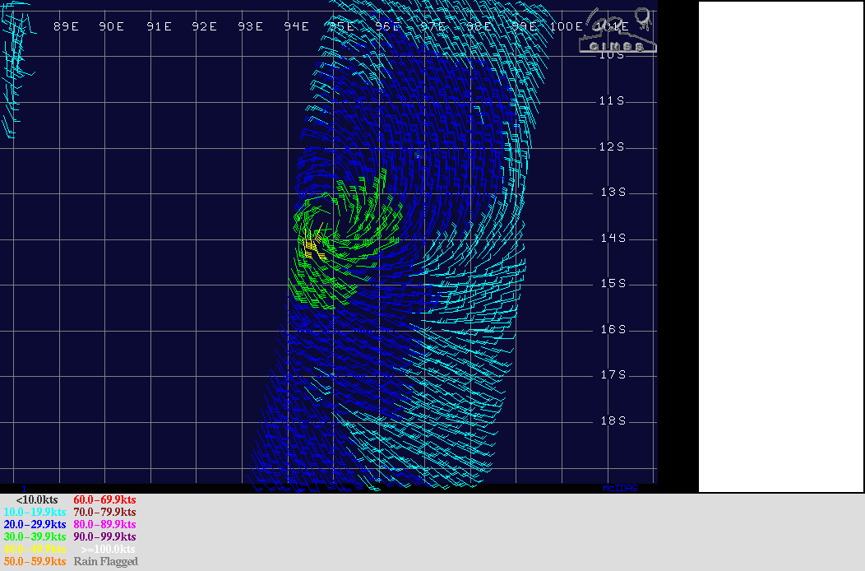This screenshot has height=571, width=865.
Task: Select the Rain Flagged legend entry
Action: [x=106, y=561]
